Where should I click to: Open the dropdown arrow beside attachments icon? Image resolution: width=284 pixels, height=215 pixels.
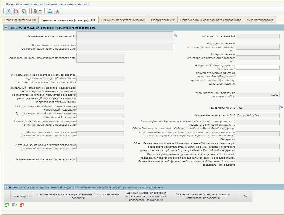coord(40,11)
